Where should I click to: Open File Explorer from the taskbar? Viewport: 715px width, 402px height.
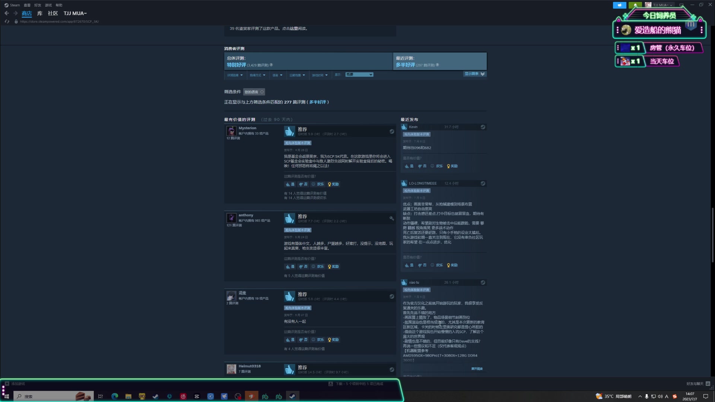tap(128, 396)
